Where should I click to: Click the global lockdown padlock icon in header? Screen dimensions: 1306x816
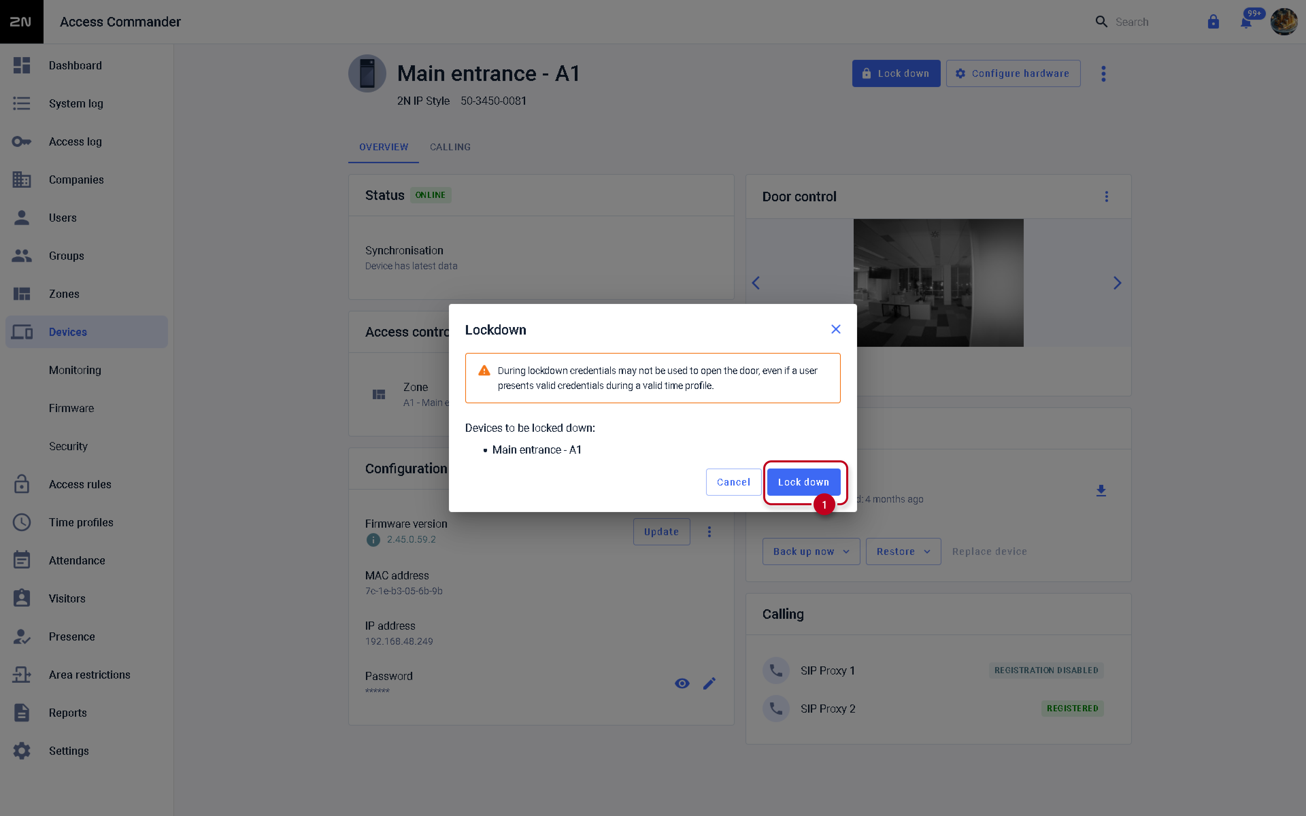(1213, 21)
